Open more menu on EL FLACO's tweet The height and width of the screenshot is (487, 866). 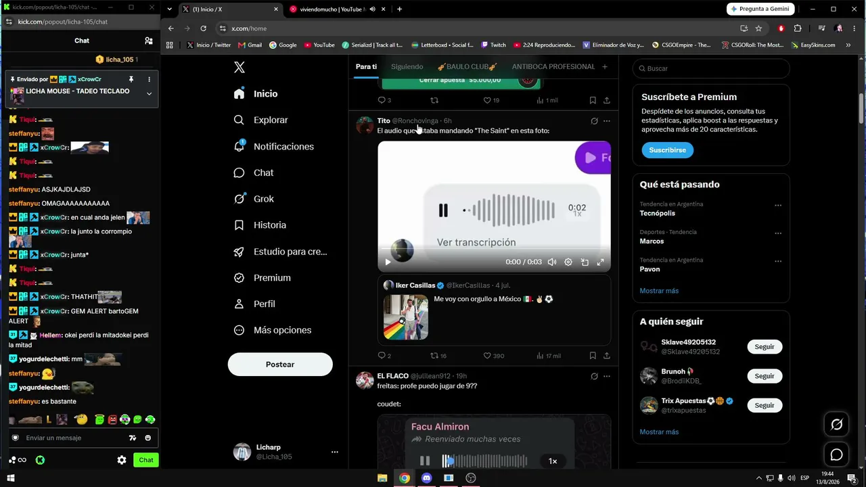tap(607, 376)
